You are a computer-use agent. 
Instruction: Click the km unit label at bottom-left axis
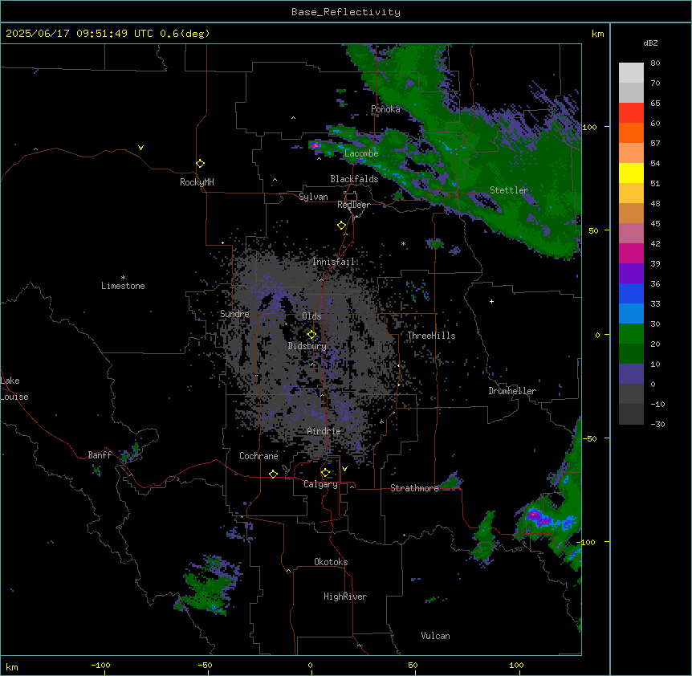pyautogui.click(x=12, y=666)
